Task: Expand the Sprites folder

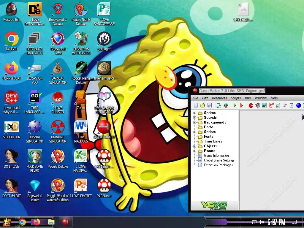Action: click(194, 113)
